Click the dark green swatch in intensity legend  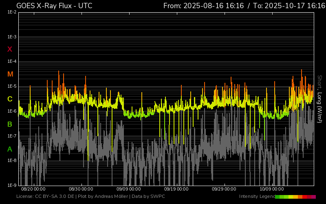tap(278, 197)
